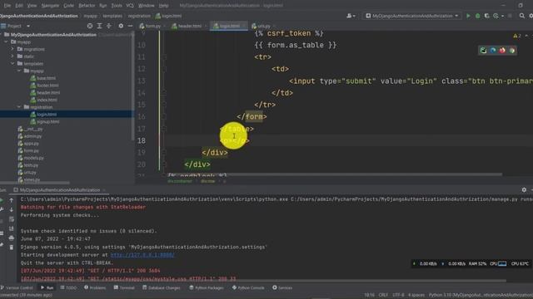Open Project panel gear options
The width and height of the screenshot is (533, 299).
(121, 26)
